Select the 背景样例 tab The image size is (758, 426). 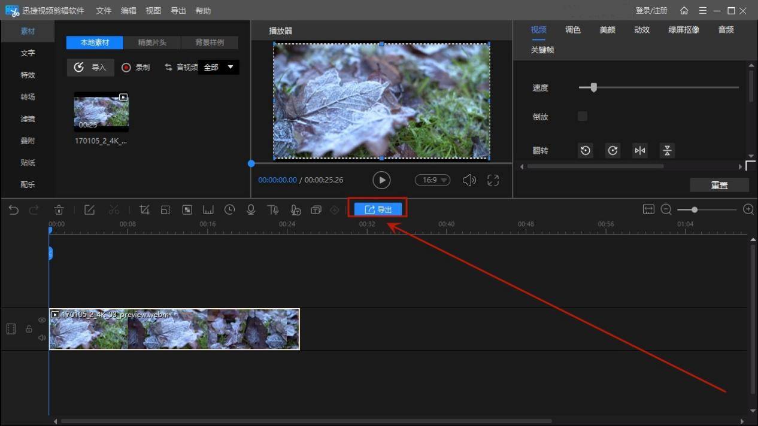[x=210, y=42]
